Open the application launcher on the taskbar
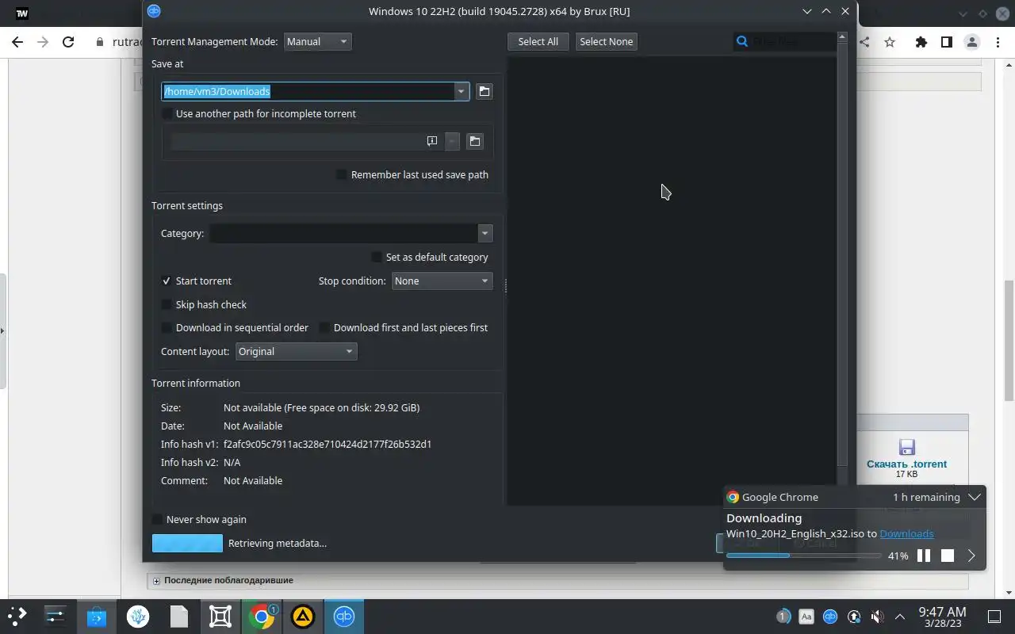This screenshot has height=634, width=1015. coord(17,617)
